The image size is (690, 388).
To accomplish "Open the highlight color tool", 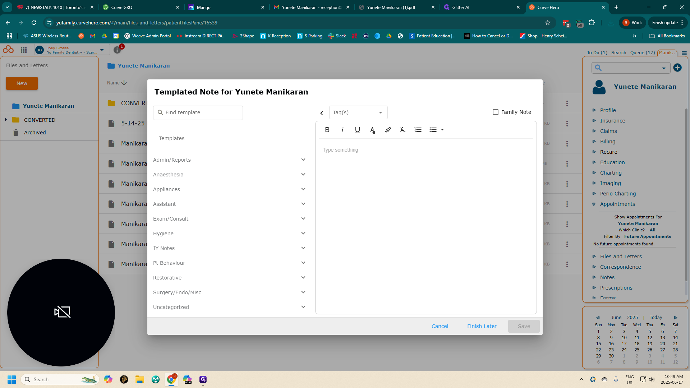I will (388, 130).
